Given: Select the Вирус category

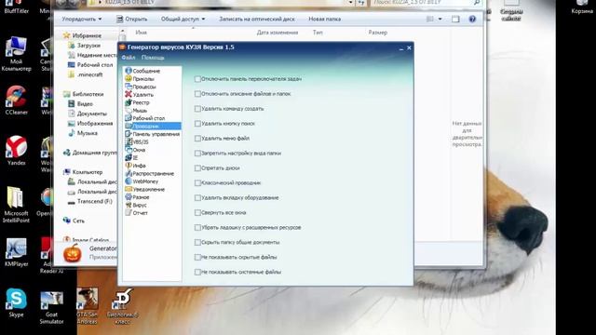Looking at the screenshot, I should 136,205.
